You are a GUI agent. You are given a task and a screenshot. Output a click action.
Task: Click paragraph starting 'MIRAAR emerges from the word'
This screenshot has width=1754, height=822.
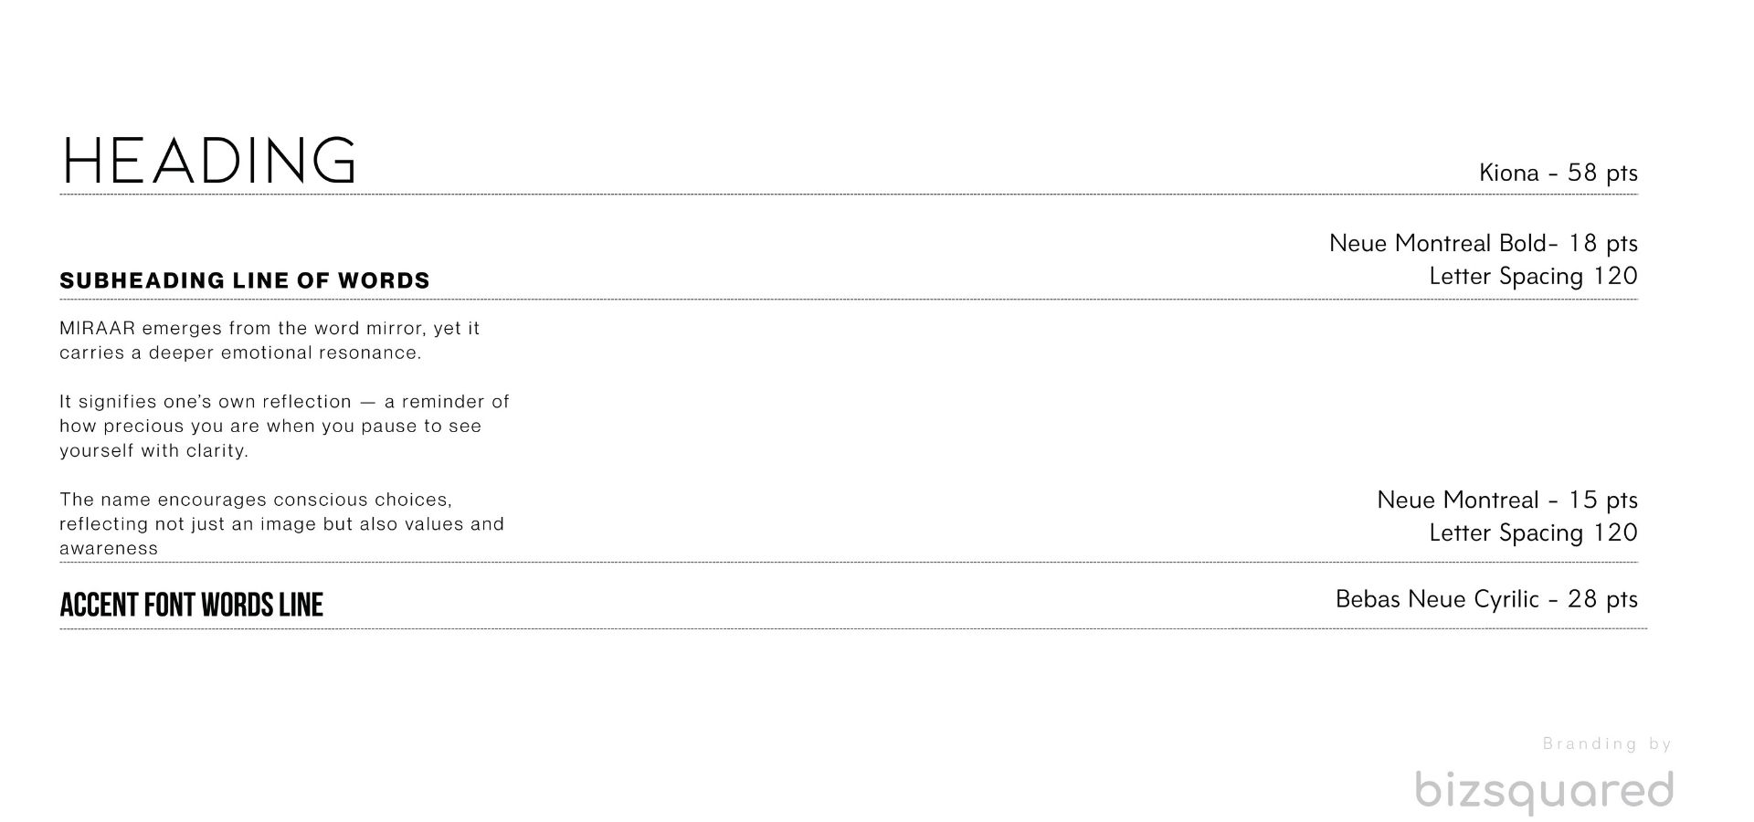point(269,340)
